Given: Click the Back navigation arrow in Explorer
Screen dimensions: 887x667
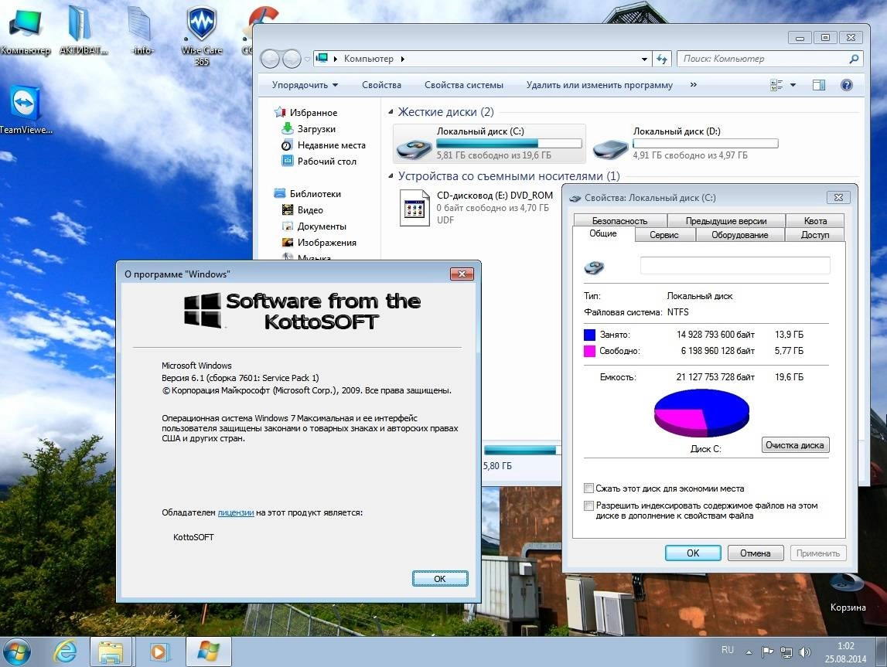Looking at the screenshot, I should [271, 59].
